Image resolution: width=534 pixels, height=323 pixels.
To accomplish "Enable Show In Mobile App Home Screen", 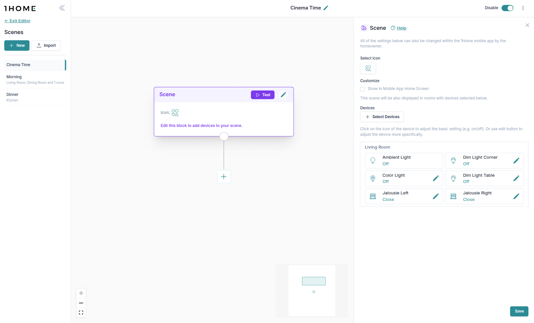I will tap(362, 89).
